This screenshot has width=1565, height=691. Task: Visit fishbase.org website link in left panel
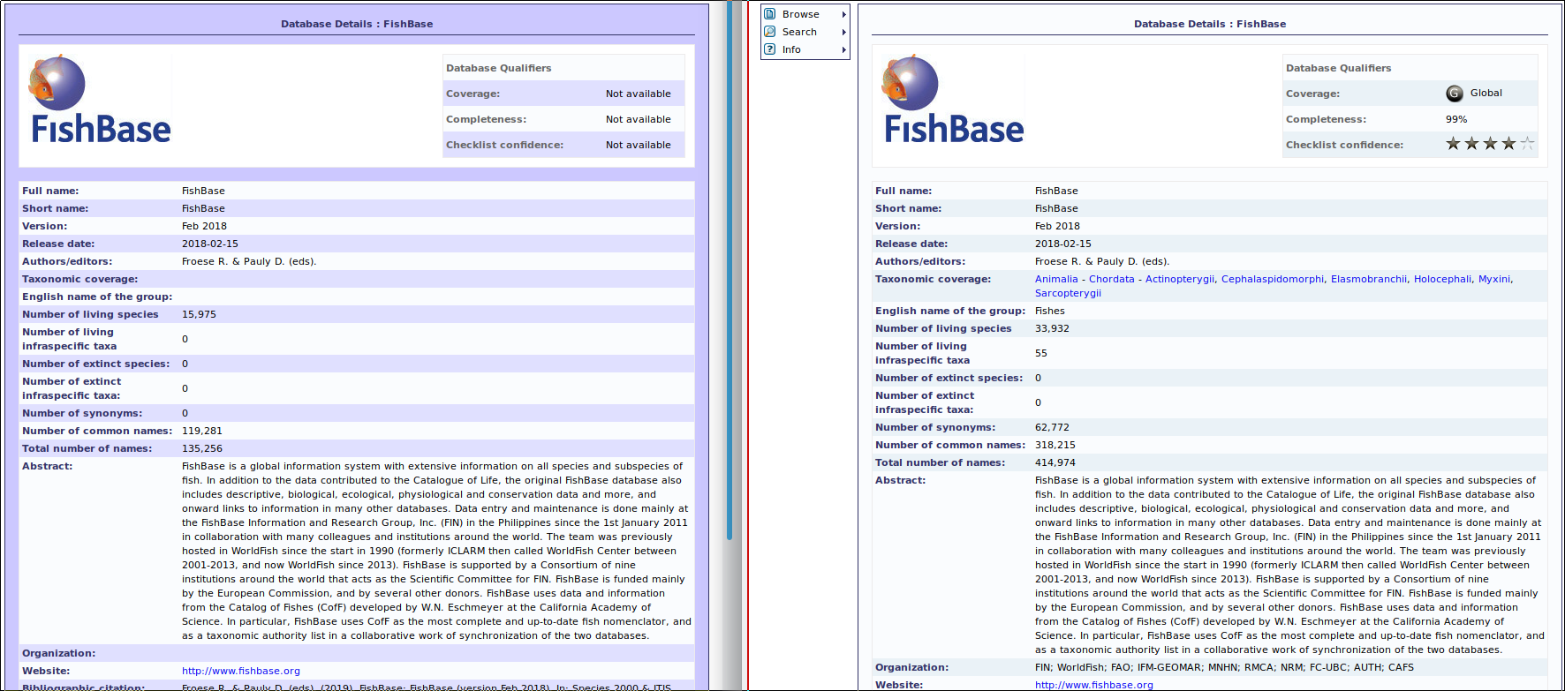pos(241,671)
